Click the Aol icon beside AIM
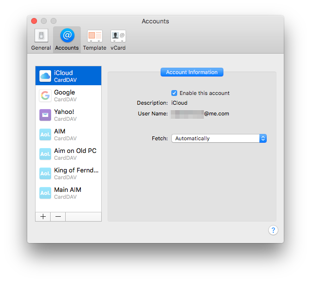Image resolution: width=311 pixels, height=282 pixels. pyautogui.click(x=45, y=134)
